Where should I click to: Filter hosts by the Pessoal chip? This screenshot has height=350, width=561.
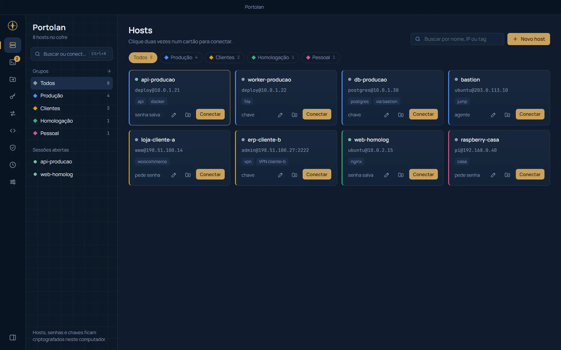pyautogui.click(x=321, y=58)
